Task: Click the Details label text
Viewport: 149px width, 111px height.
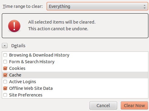Action: tap(18, 46)
